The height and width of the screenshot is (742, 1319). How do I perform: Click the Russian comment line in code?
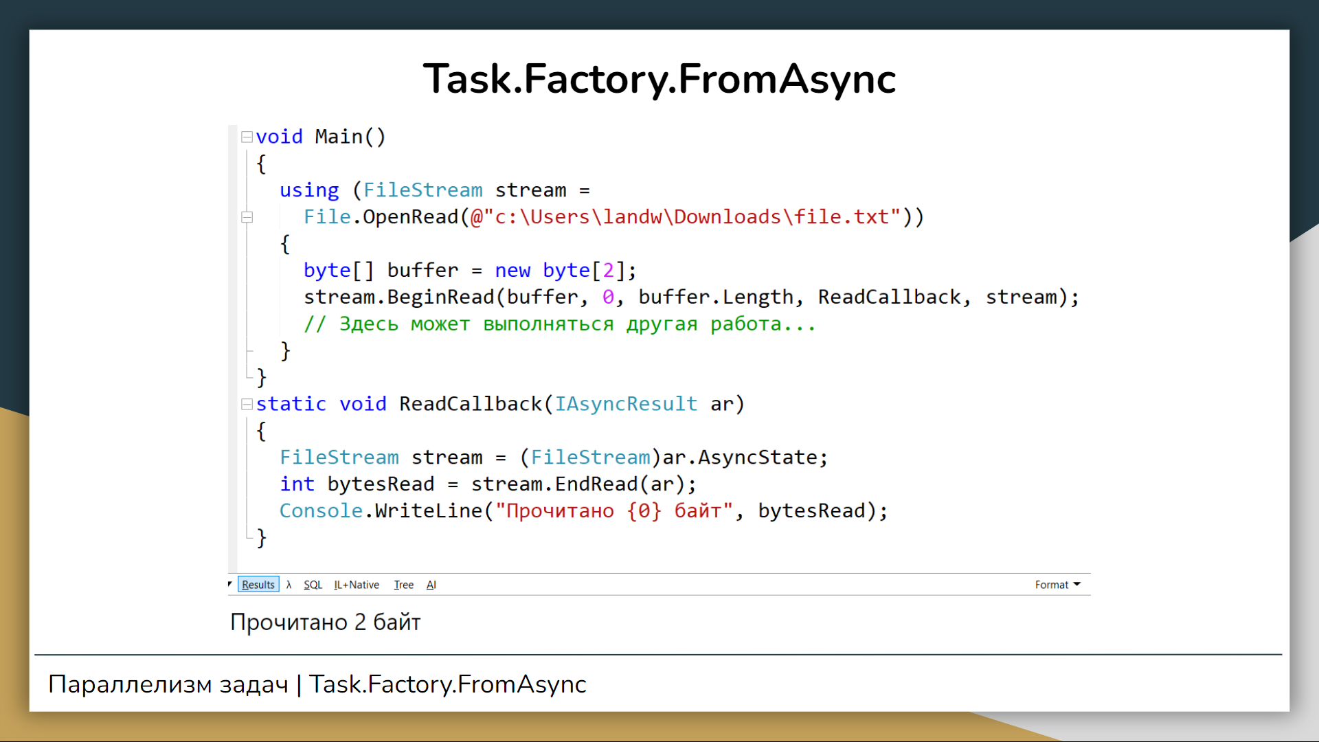(560, 324)
